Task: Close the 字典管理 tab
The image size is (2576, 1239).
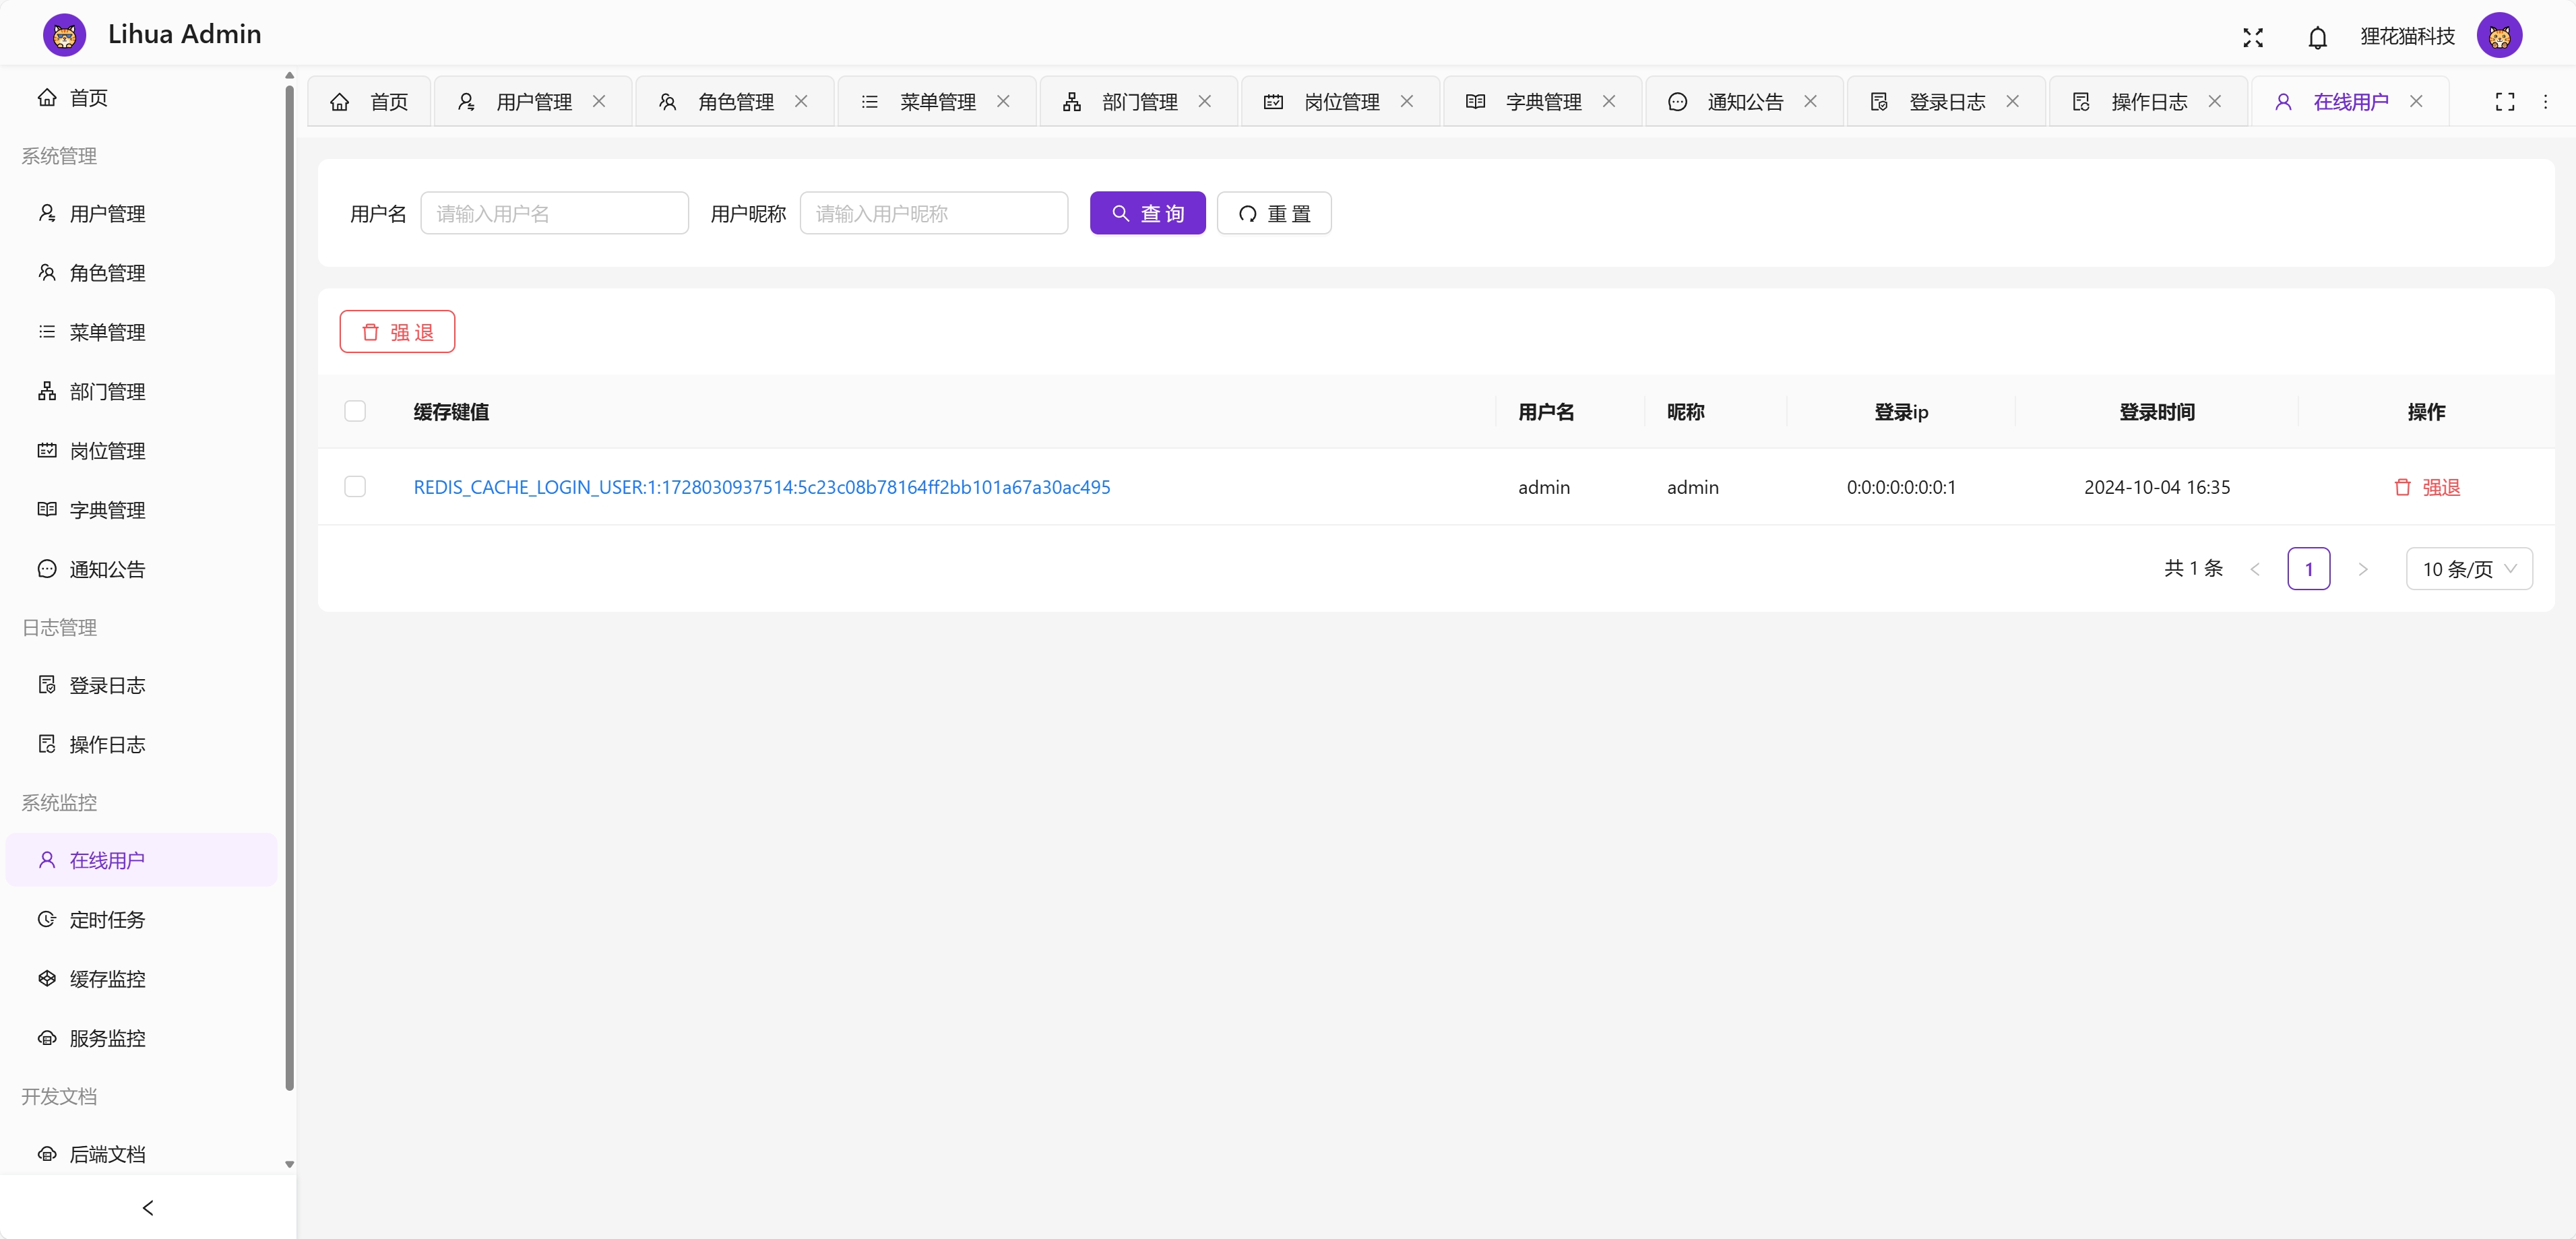Action: tap(1609, 101)
